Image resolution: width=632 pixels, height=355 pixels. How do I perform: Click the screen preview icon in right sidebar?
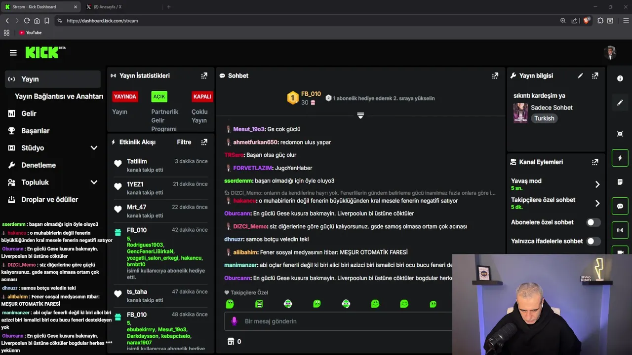point(620,134)
